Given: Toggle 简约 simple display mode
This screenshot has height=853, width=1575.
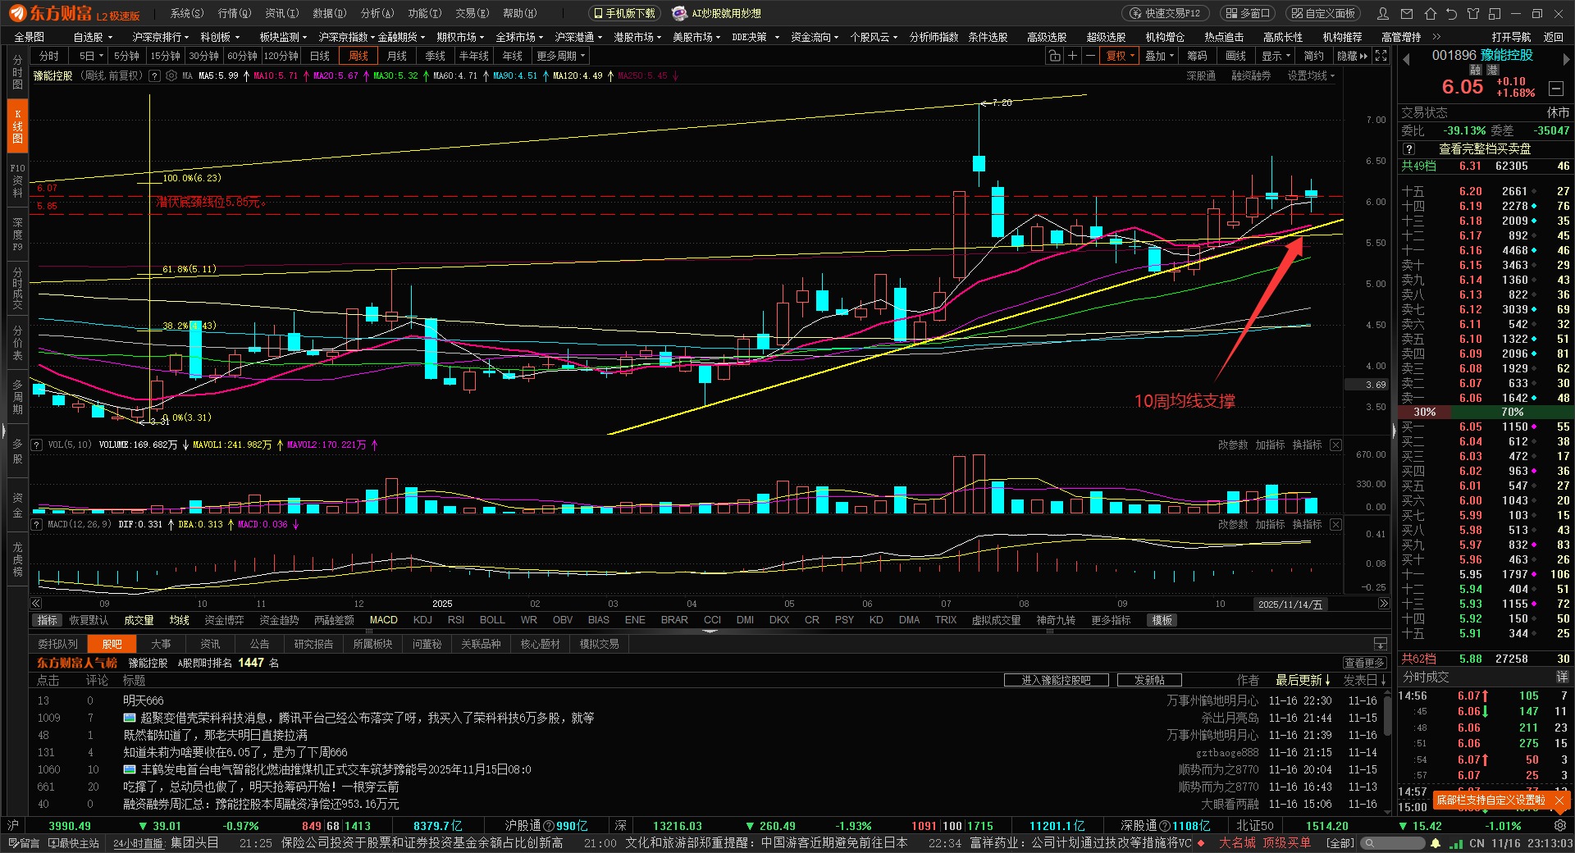Looking at the screenshot, I should click(1313, 56).
